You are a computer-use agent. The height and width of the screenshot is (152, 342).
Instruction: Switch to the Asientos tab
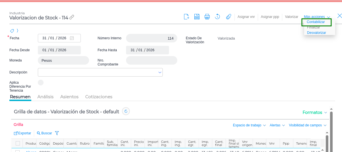point(69,97)
